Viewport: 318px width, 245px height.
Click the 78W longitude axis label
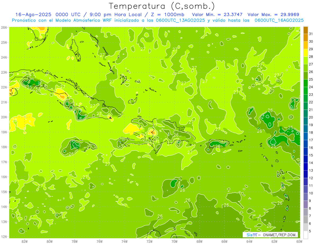(74, 241)
